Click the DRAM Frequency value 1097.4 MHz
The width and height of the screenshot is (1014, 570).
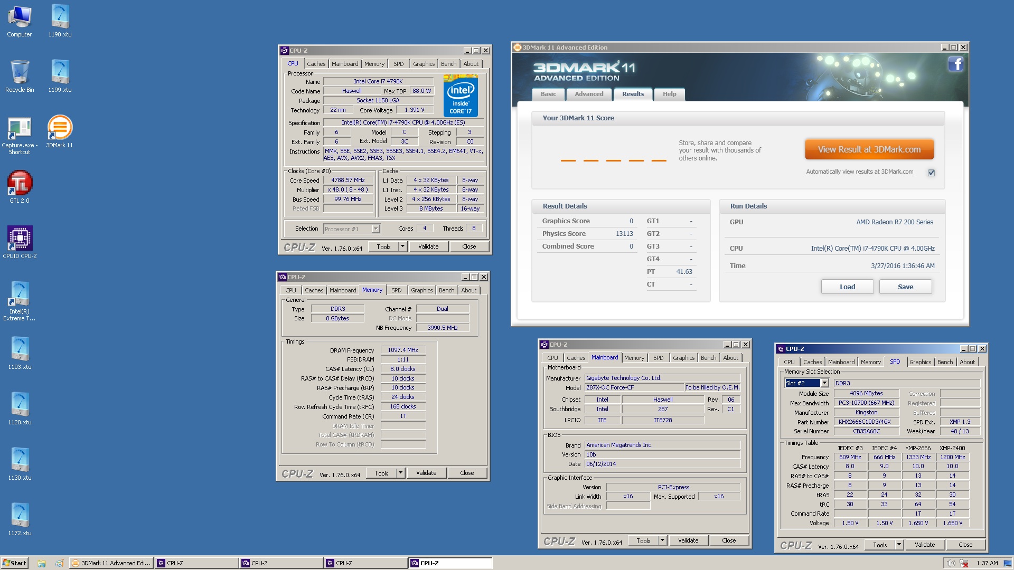(x=403, y=350)
